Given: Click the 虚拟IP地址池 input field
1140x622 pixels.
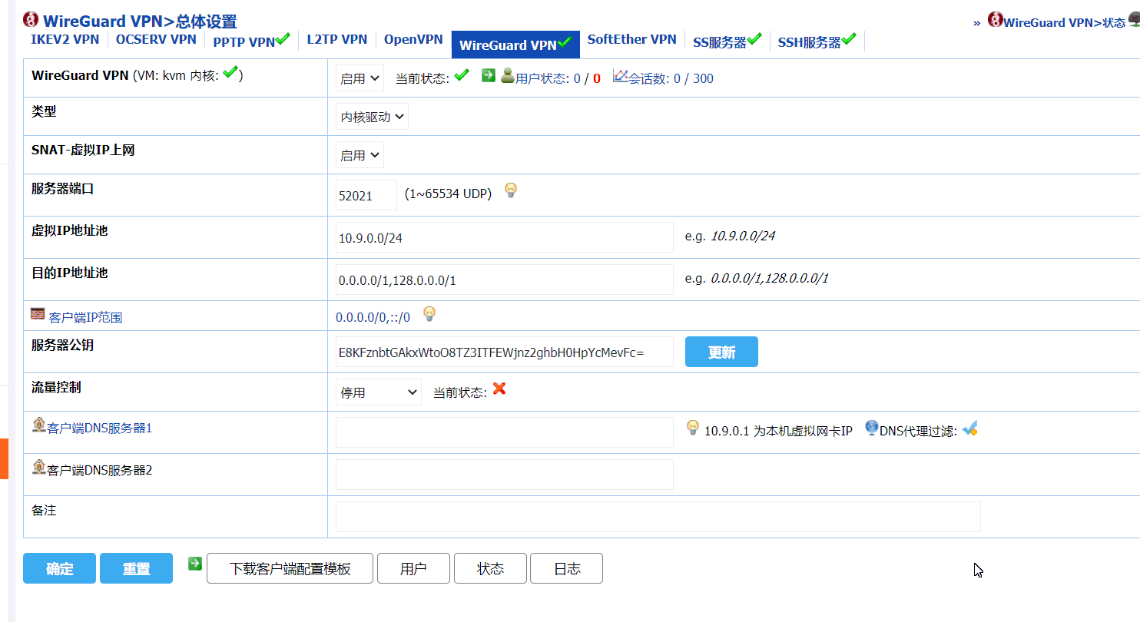Looking at the screenshot, I should click(x=505, y=237).
